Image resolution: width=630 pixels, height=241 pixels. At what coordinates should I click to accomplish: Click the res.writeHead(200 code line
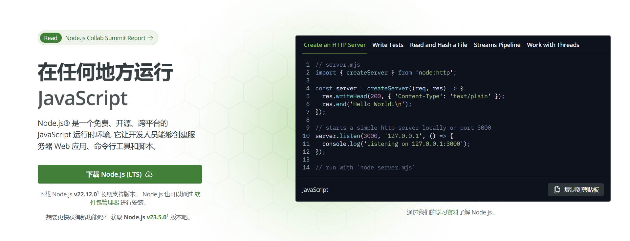[x=413, y=96]
